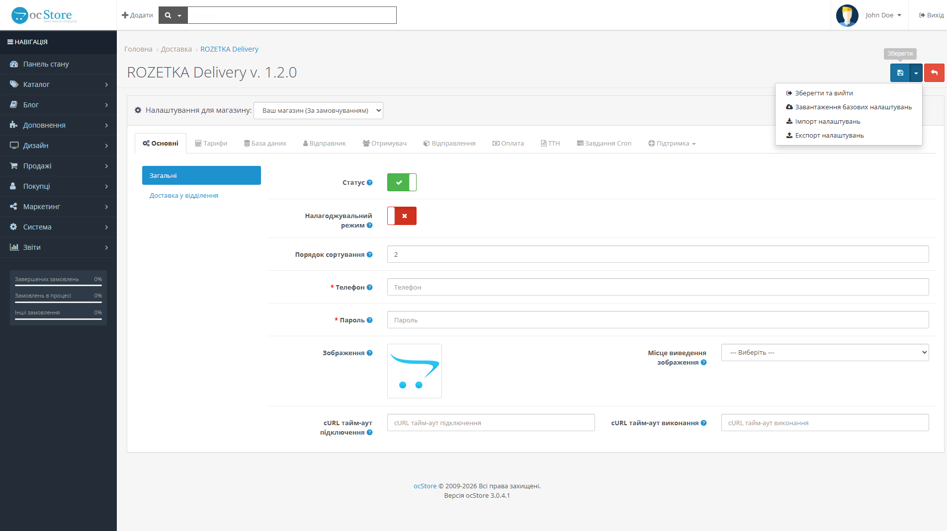Image resolution: width=947 pixels, height=531 pixels.
Task: Click the red back arrow button
Action: click(934, 73)
